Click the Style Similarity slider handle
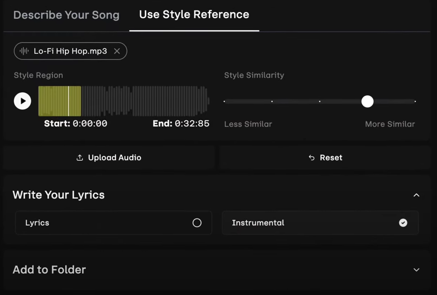The image size is (437, 295). pyautogui.click(x=367, y=101)
